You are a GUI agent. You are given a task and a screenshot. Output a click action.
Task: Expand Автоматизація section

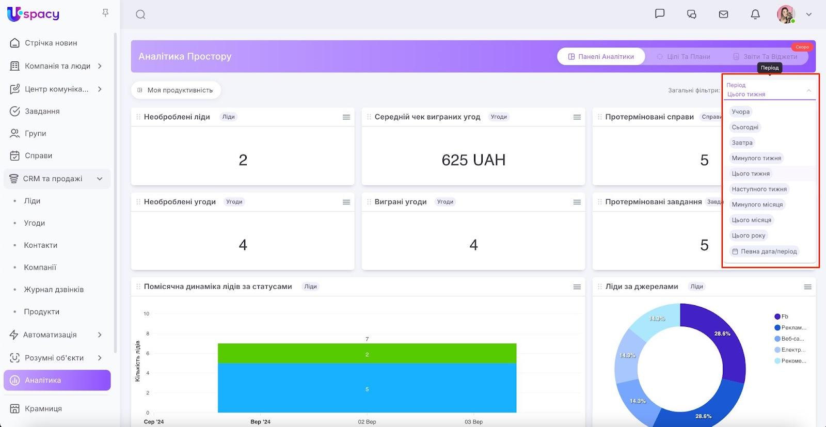(100, 335)
